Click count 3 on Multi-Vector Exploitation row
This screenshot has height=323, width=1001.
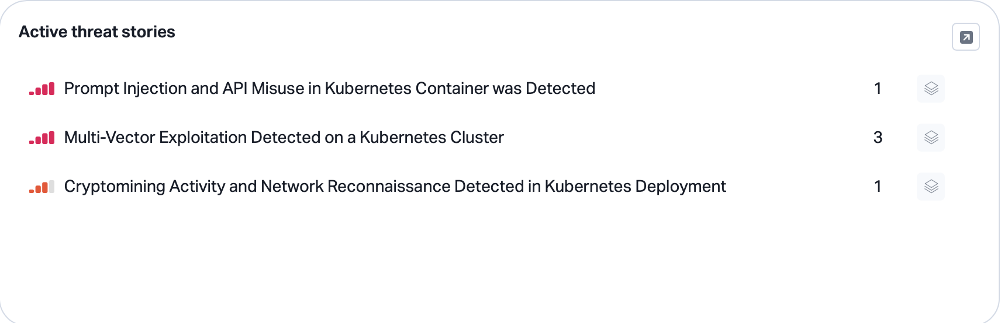coord(878,138)
